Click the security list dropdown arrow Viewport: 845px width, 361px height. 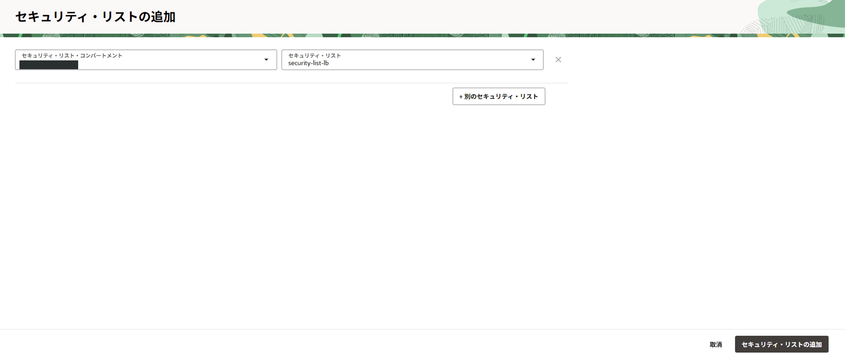coord(533,60)
